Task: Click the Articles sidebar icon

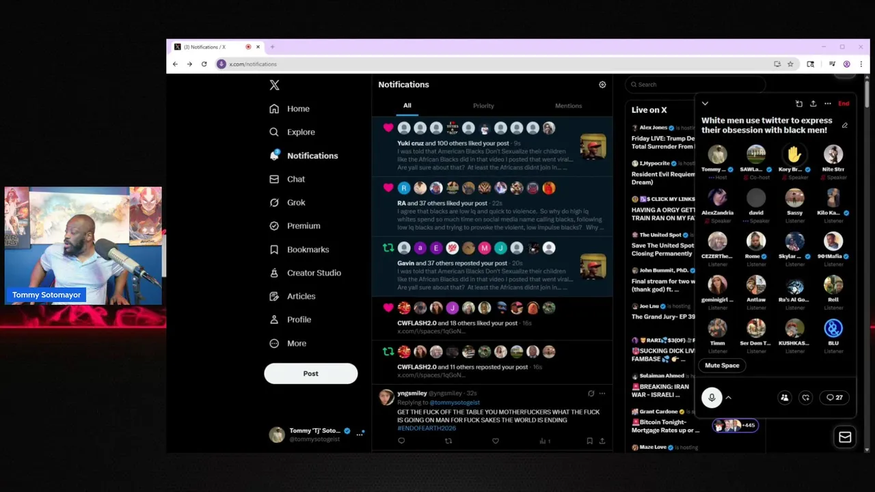Action: (x=274, y=296)
